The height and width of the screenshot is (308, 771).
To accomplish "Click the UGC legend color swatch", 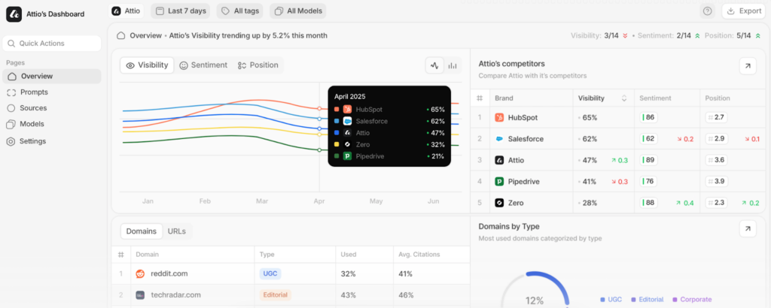I will click(x=603, y=300).
